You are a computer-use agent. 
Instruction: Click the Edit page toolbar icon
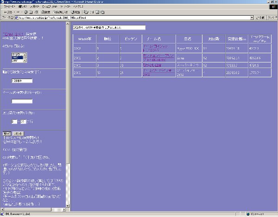click(97, 12)
